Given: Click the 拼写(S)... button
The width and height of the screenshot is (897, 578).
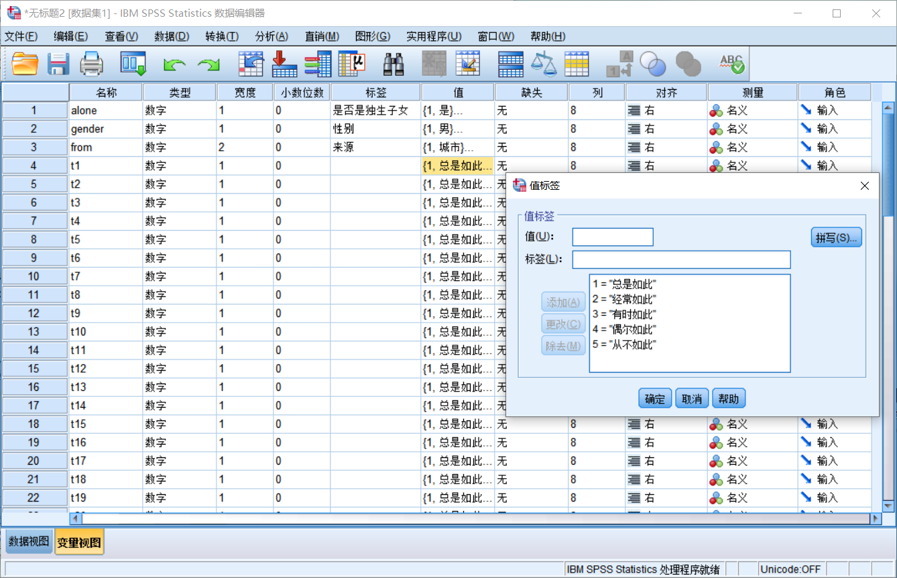Looking at the screenshot, I should click(x=836, y=237).
